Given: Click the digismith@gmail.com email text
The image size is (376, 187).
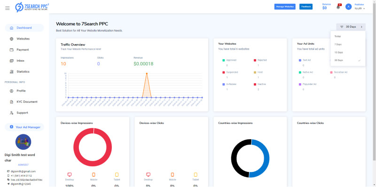Looking at the screenshot, I should click(23, 171).
